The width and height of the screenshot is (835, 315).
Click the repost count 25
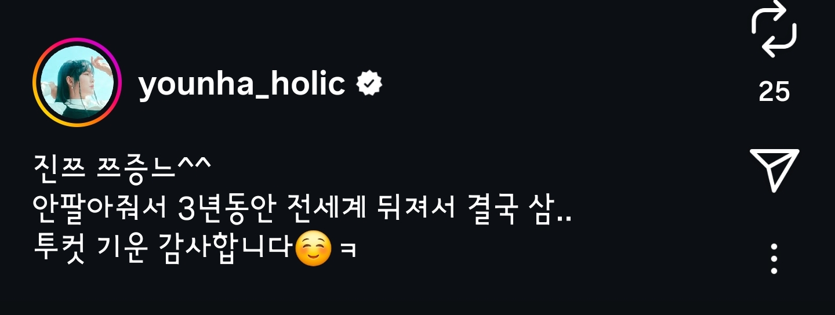pyautogui.click(x=774, y=91)
